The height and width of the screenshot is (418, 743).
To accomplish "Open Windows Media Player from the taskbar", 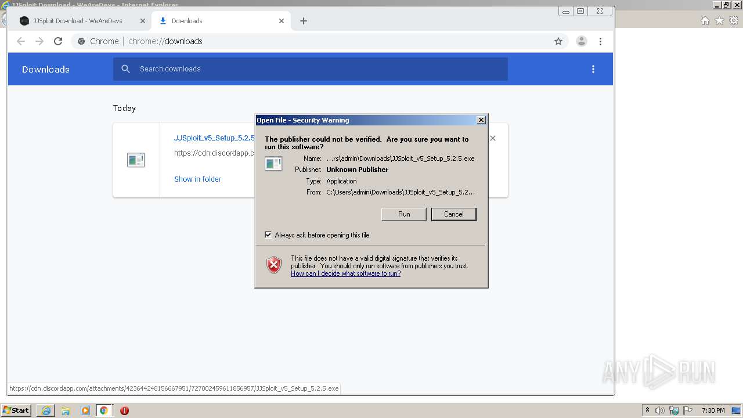I will click(85, 410).
